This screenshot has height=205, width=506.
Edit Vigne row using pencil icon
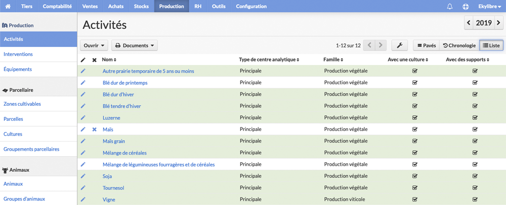pyautogui.click(x=83, y=199)
